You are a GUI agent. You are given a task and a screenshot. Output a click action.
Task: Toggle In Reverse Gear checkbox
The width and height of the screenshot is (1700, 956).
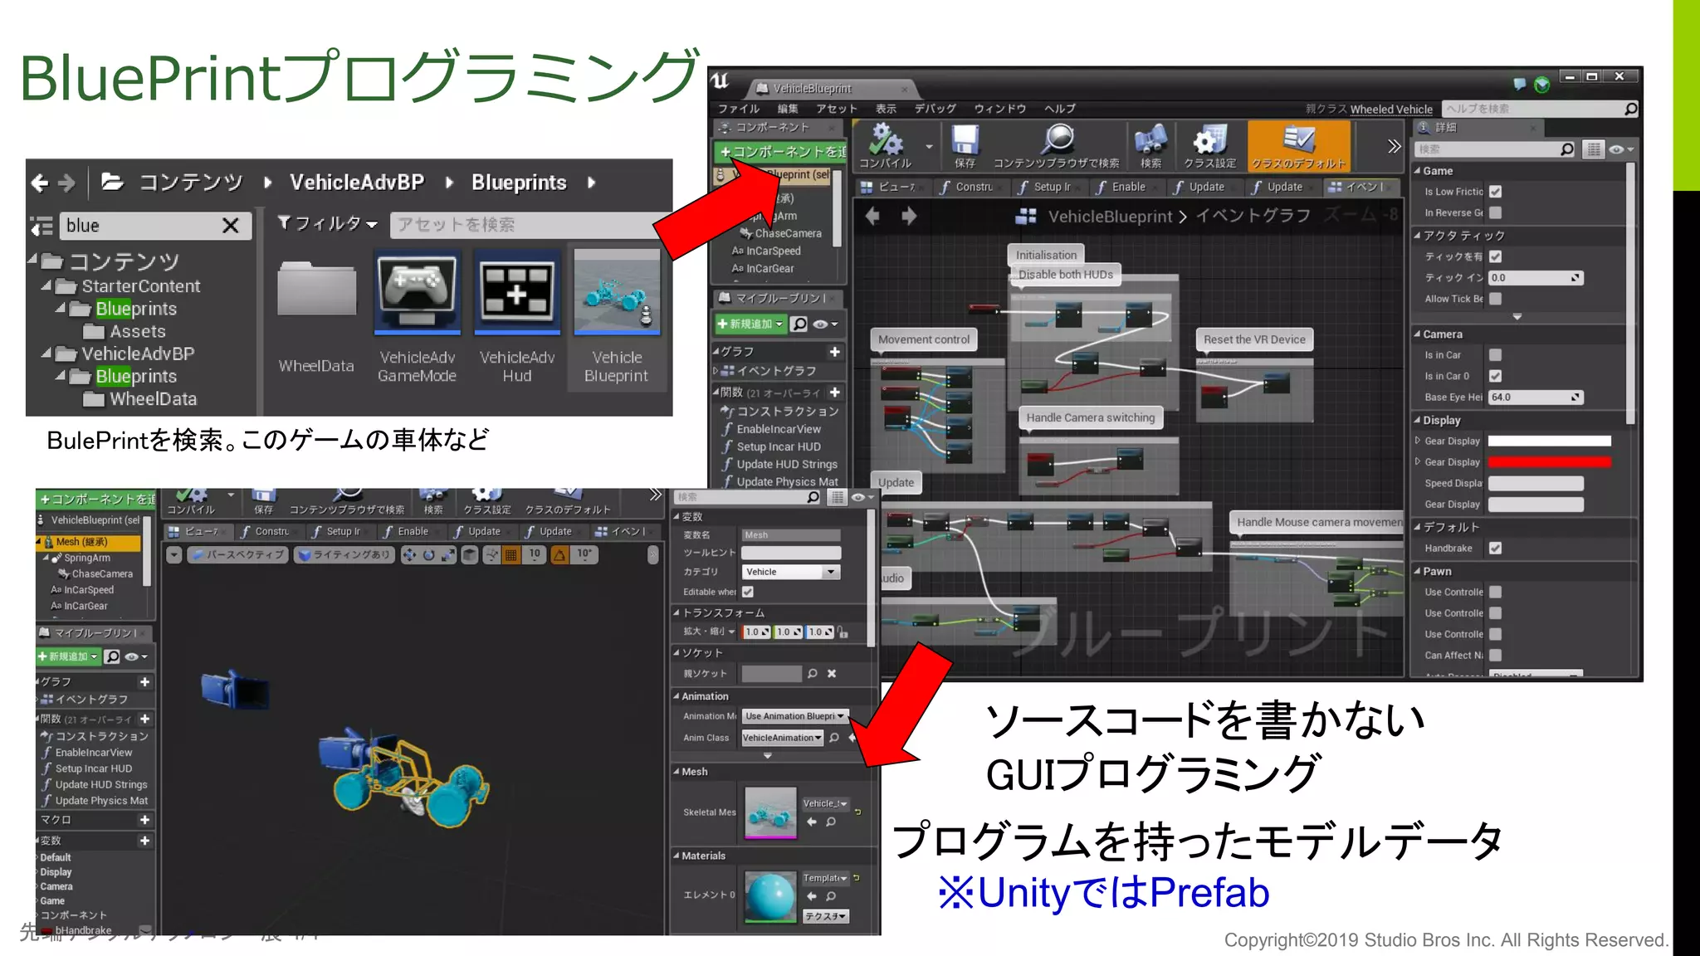point(1495,212)
